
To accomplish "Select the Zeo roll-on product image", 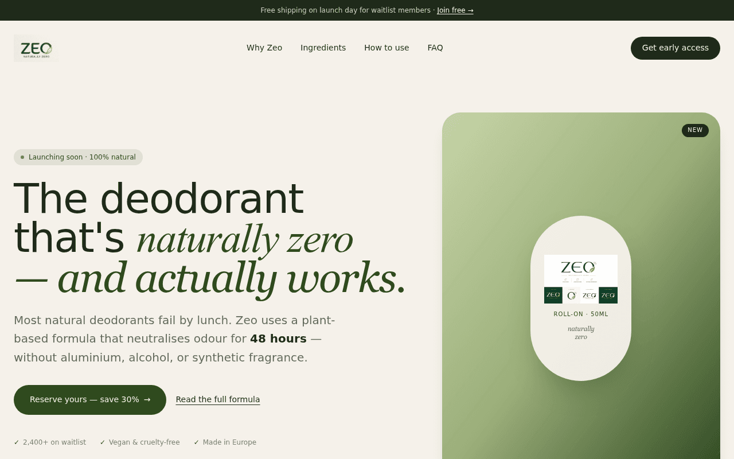I will (x=581, y=279).
